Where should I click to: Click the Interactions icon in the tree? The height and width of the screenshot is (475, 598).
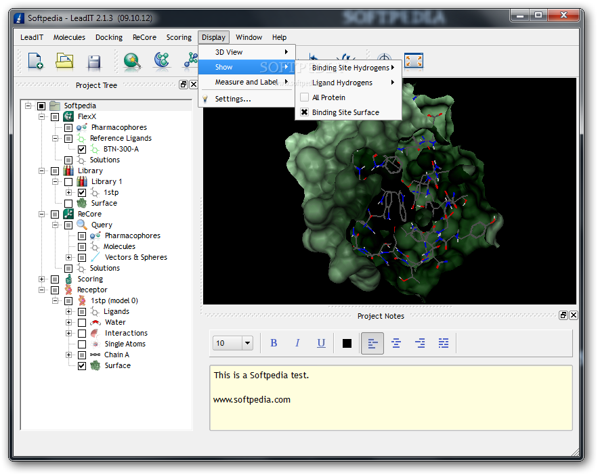coord(95,334)
